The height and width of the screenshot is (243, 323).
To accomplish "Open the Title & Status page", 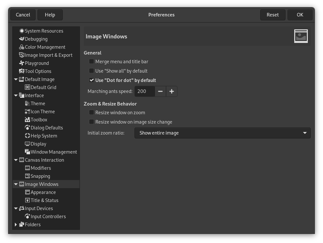I will pos(45,200).
